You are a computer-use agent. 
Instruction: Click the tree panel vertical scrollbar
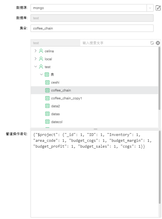(159, 78)
